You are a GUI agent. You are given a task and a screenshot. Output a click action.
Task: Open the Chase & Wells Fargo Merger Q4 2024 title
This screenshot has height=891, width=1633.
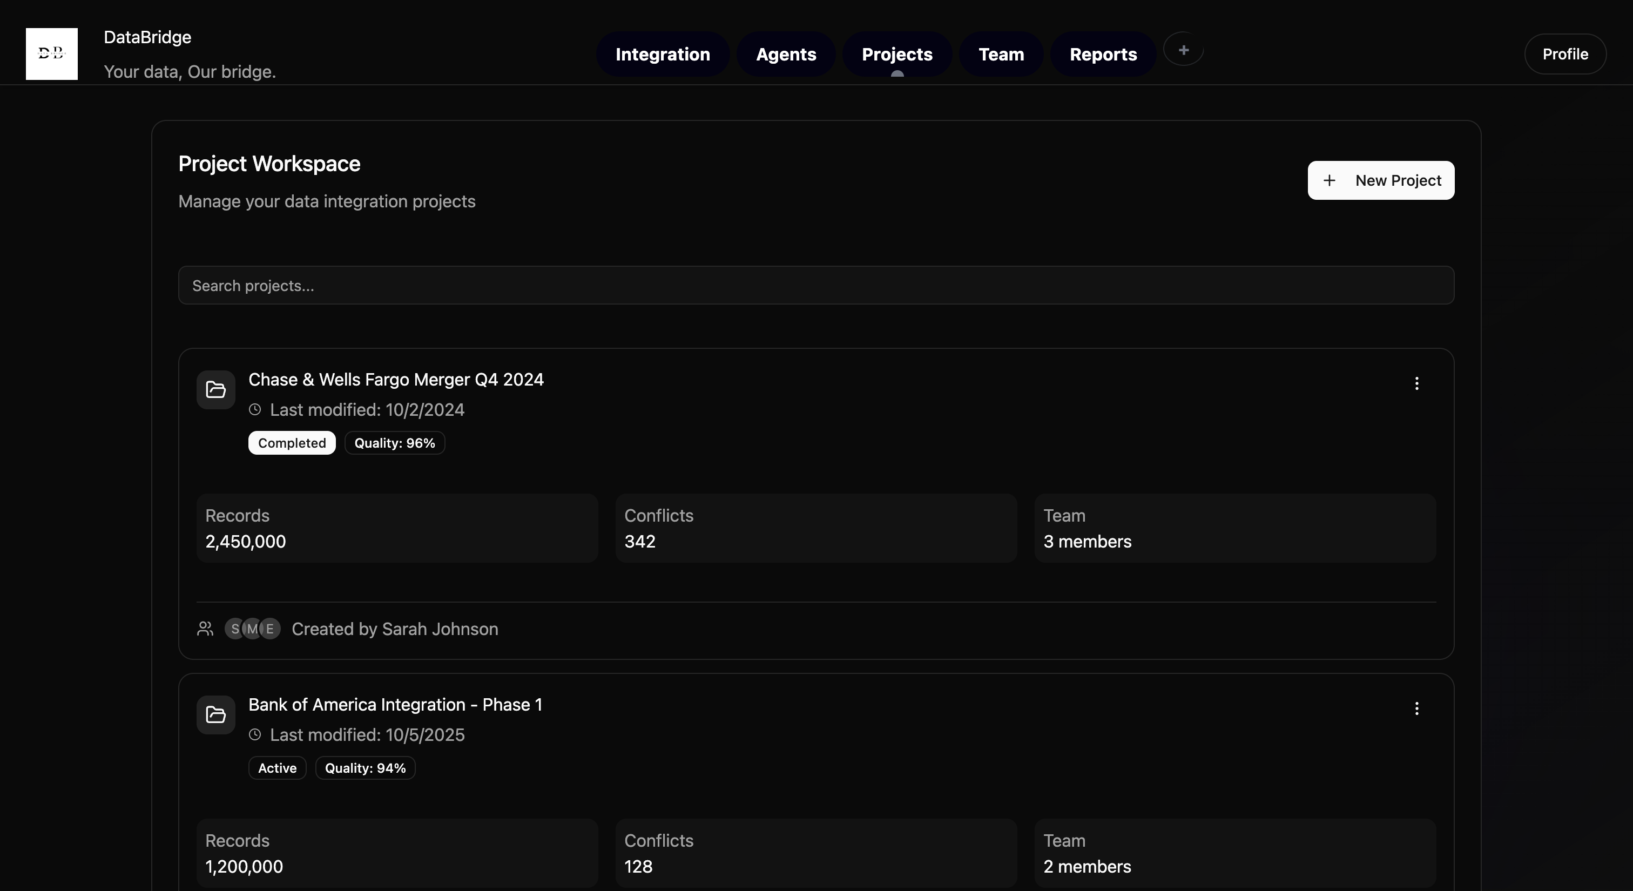pyautogui.click(x=396, y=380)
